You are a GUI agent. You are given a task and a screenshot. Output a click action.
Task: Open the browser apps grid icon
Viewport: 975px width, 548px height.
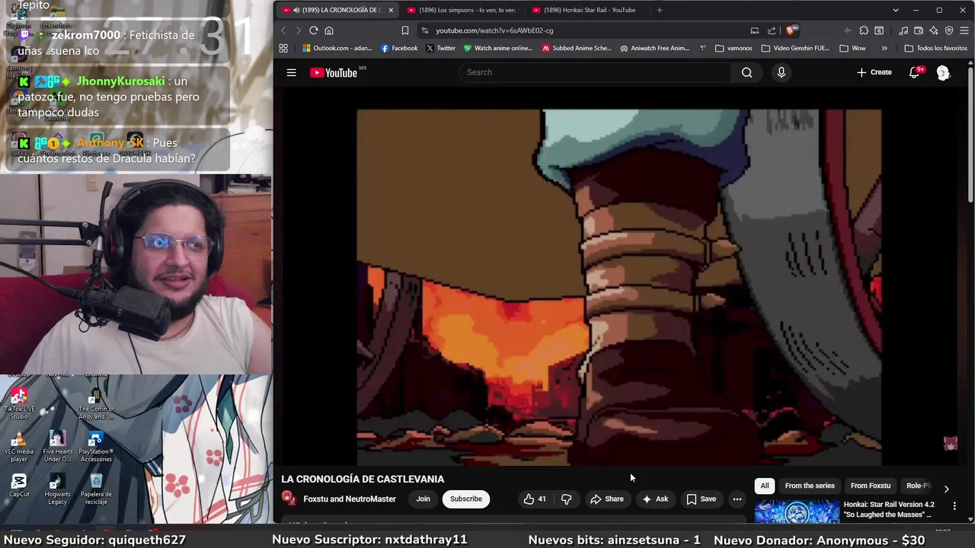pyautogui.click(x=283, y=48)
